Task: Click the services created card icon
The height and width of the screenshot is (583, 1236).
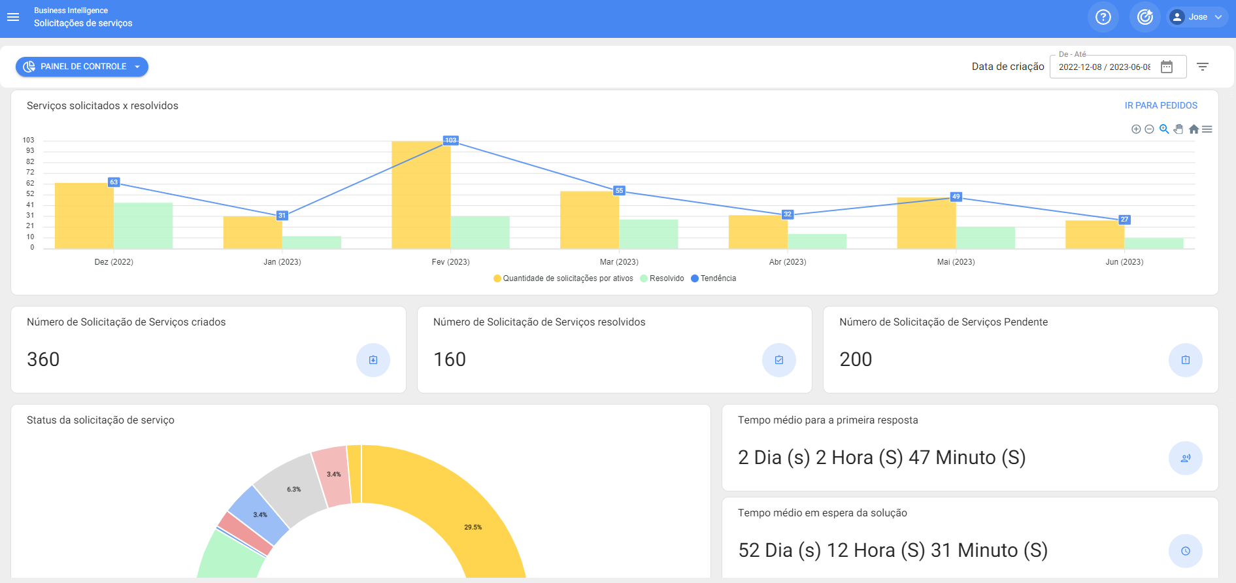Action: [373, 360]
